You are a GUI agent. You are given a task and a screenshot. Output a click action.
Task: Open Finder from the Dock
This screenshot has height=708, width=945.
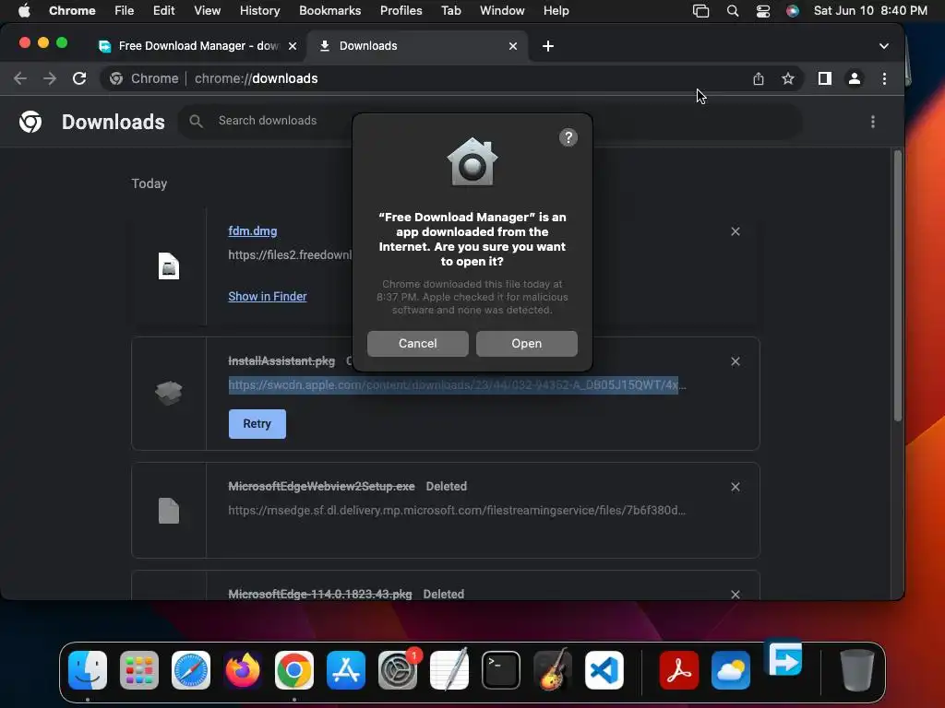click(x=88, y=670)
